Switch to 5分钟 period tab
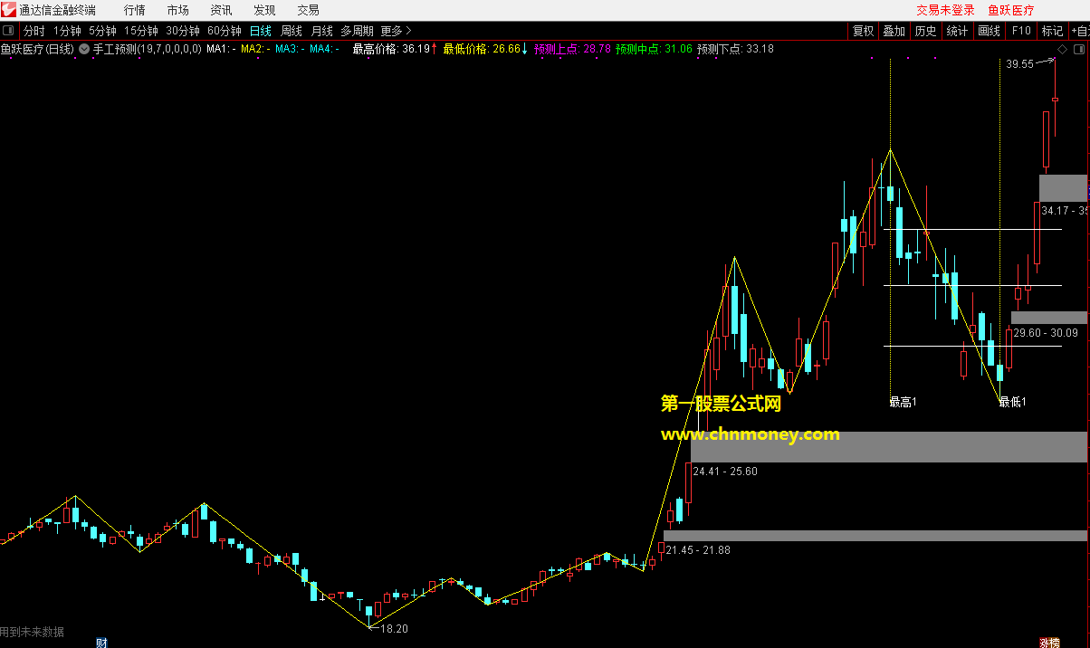 (x=102, y=31)
